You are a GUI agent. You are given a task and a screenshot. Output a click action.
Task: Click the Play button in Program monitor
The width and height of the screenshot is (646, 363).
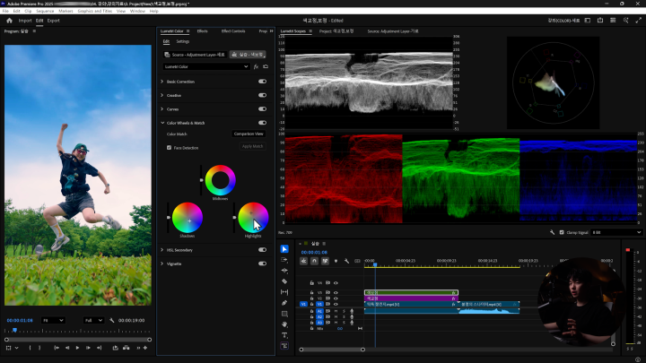(x=77, y=348)
